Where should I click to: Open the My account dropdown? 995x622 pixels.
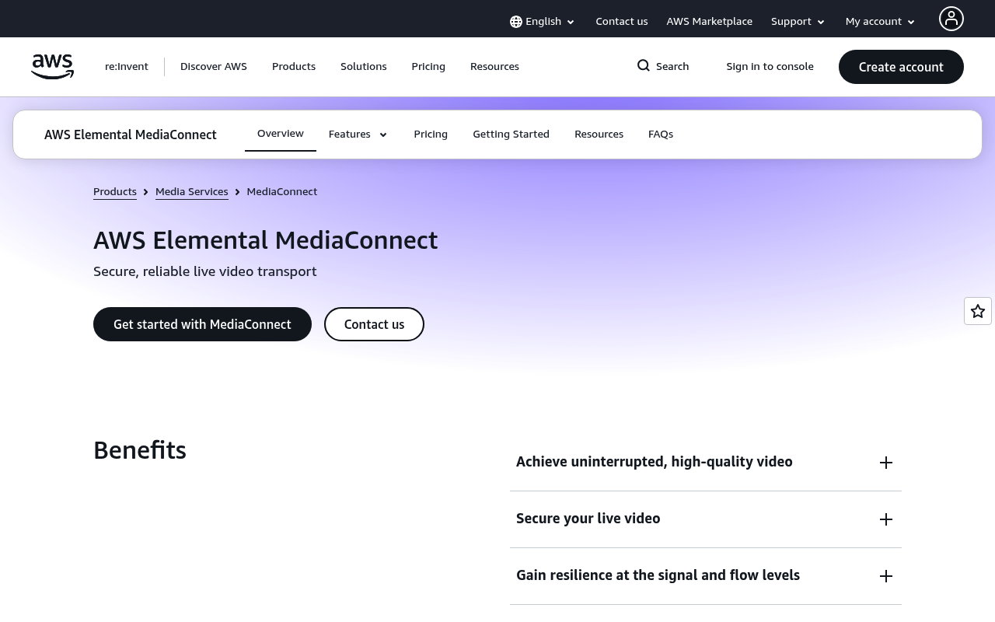[x=880, y=22]
